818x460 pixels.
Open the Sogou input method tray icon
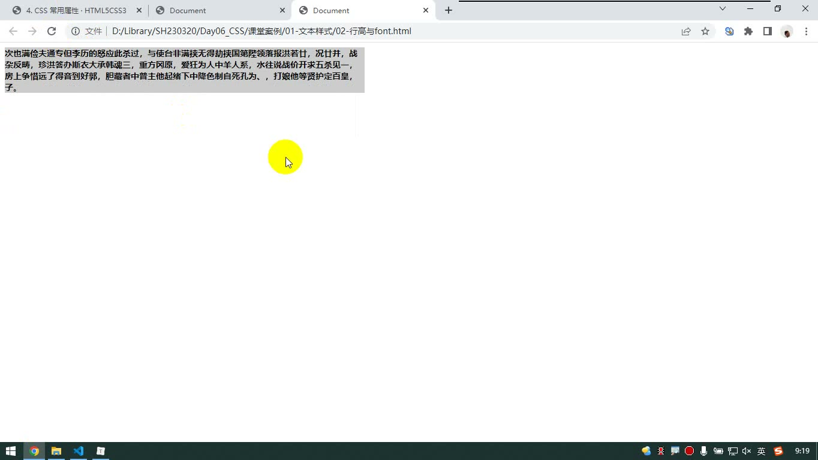pos(778,451)
